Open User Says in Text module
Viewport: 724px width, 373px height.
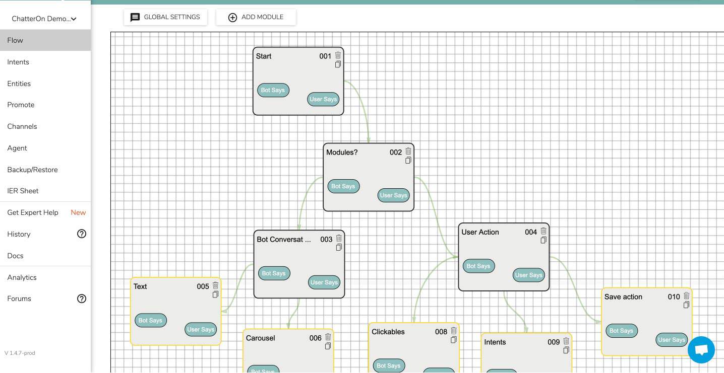pos(201,330)
